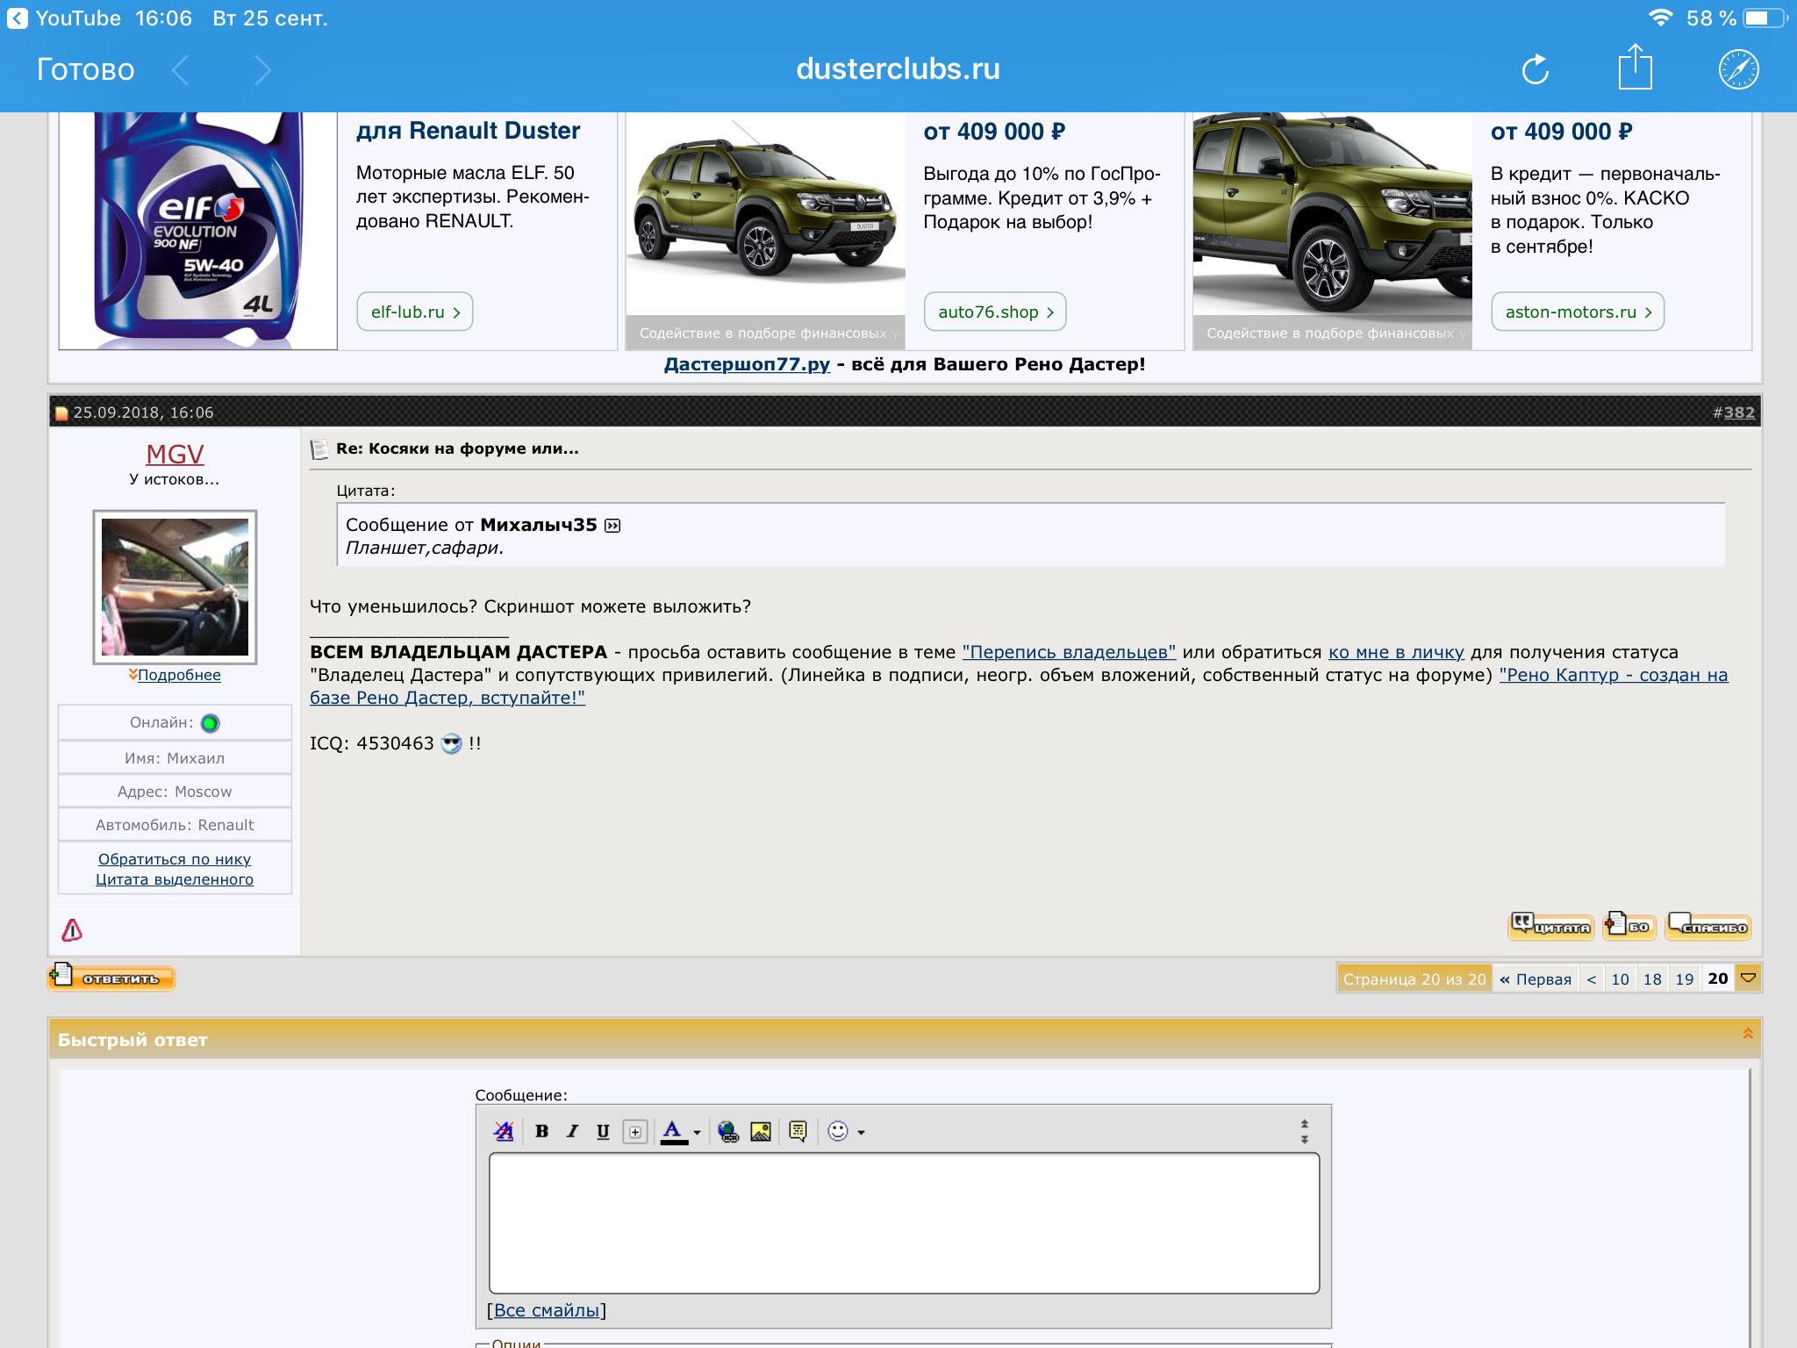Open the text color dropdown arrow
Screen dimensions: 1797x1348
coord(697,1132)
